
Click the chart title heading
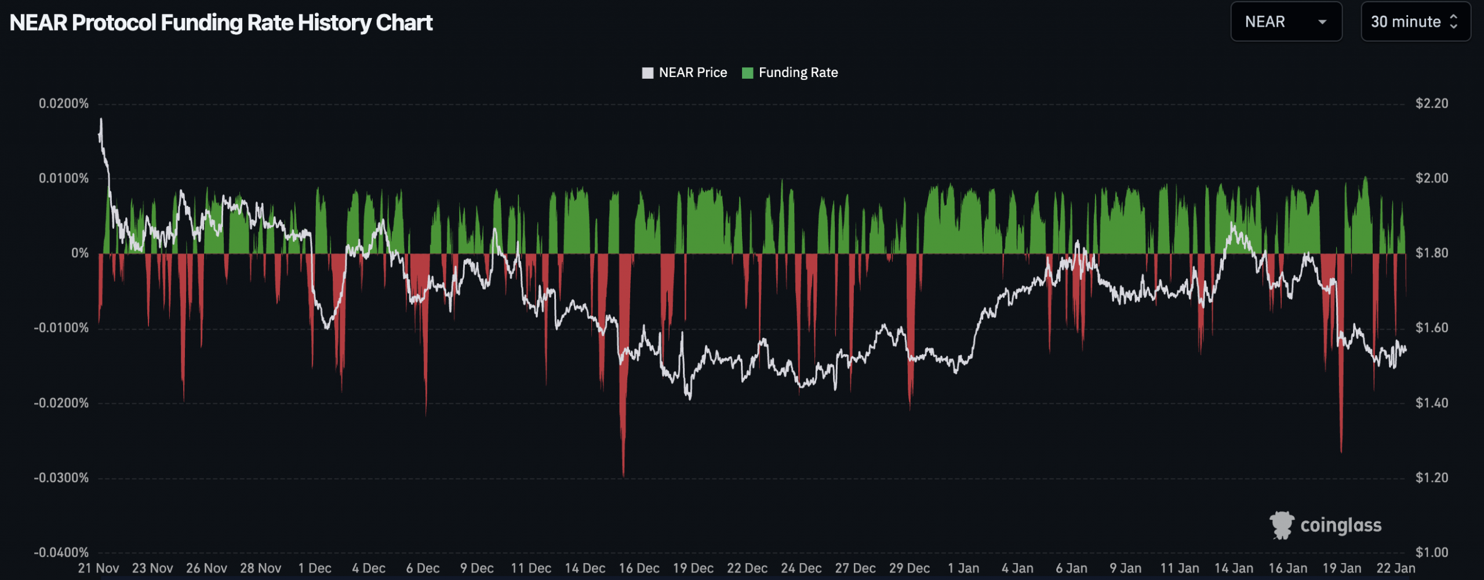[221, 23]
